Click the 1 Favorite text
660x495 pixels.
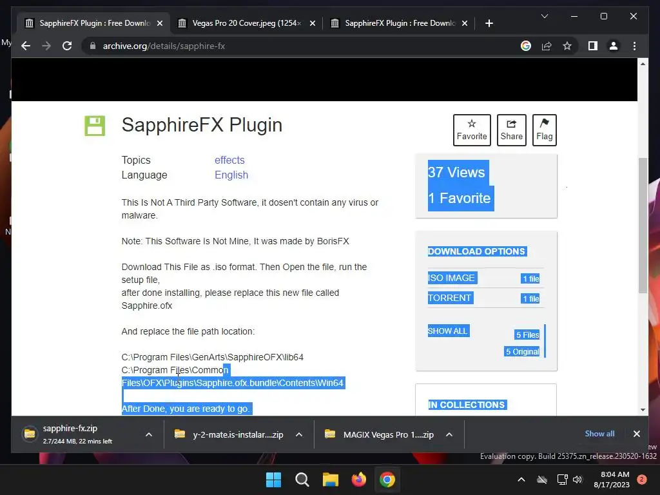(459, 198)
